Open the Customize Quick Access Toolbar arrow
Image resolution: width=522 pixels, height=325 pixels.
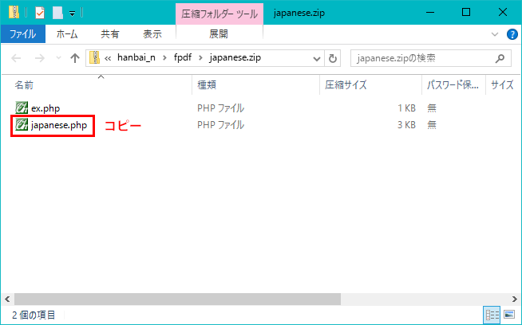click(x=72, y=13)
